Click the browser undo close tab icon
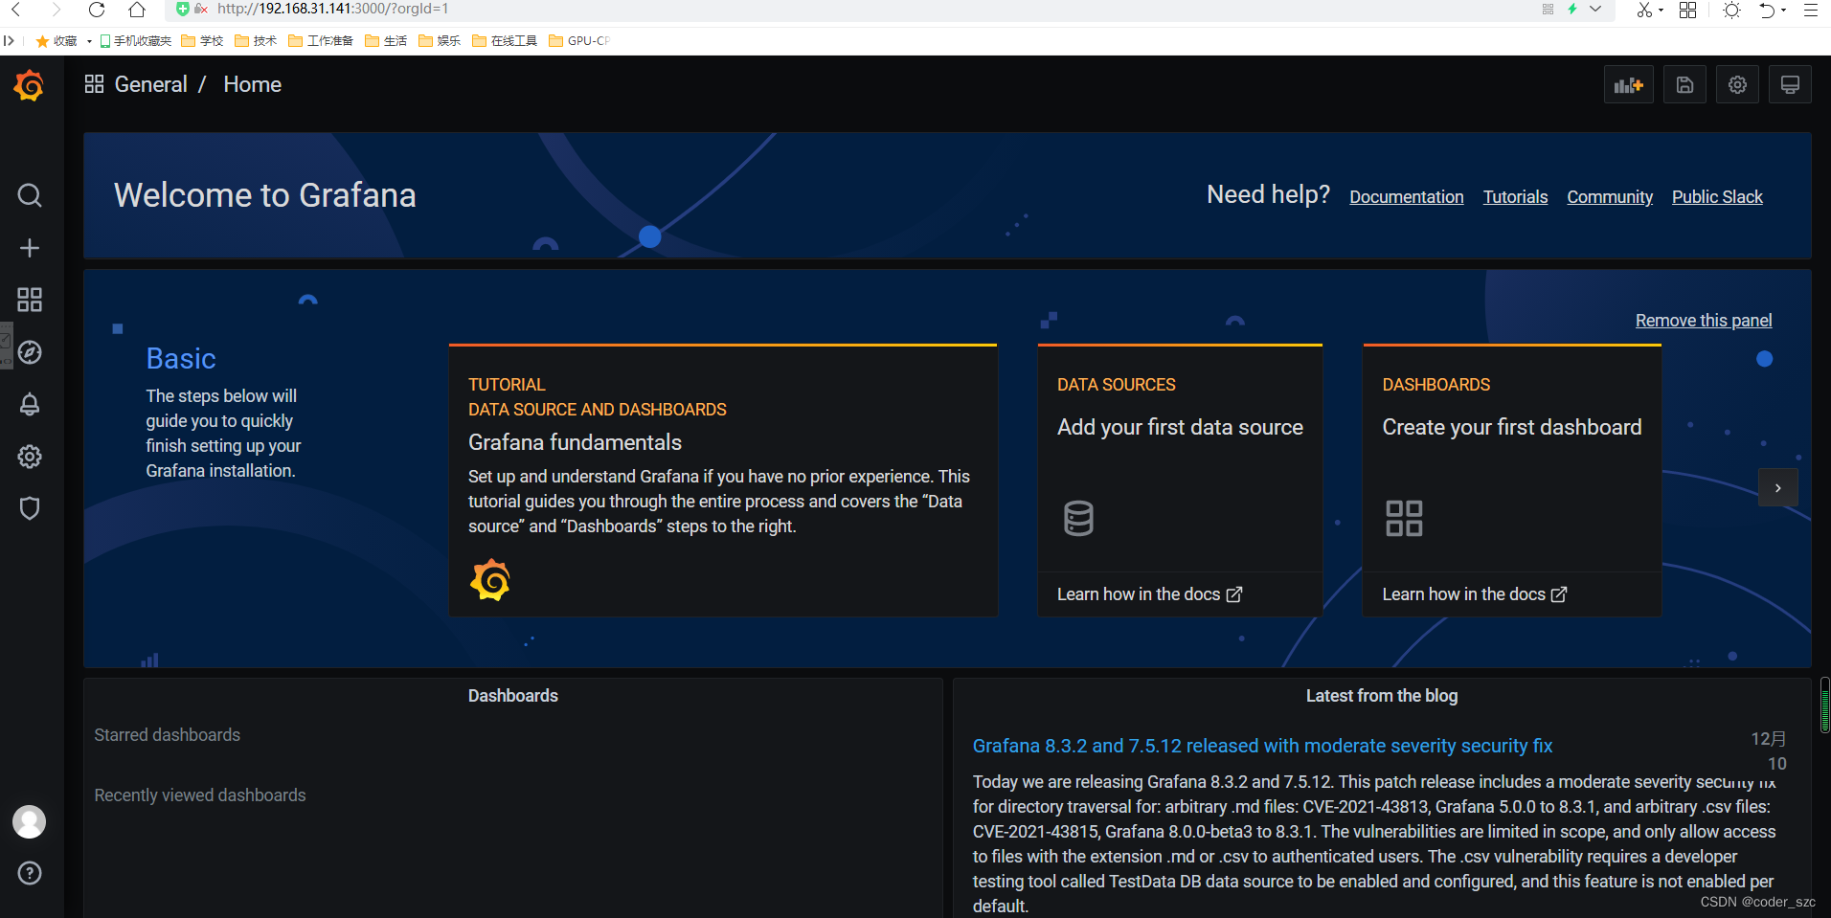The width and height of the screenshot is (1831, 918). coord(1767,10)
